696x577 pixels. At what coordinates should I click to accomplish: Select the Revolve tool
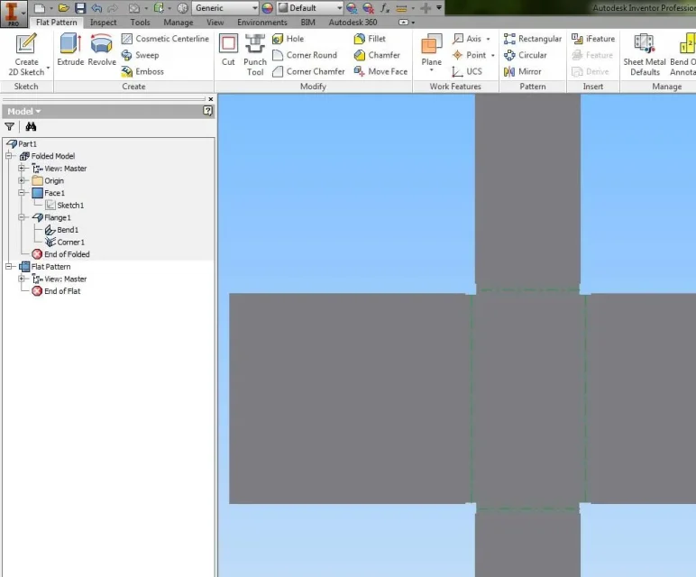point(102,50)
